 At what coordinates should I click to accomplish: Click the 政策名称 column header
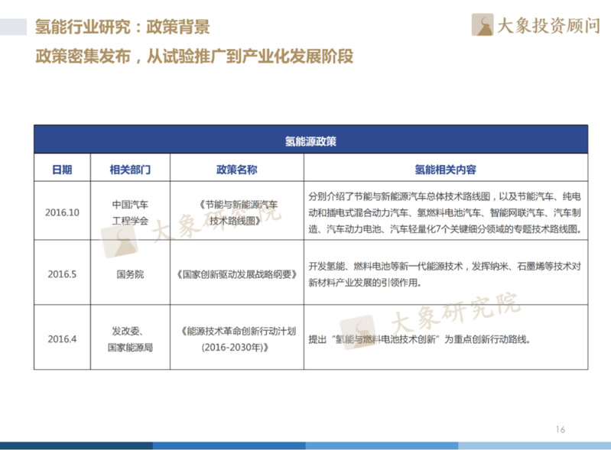[236, 170]
